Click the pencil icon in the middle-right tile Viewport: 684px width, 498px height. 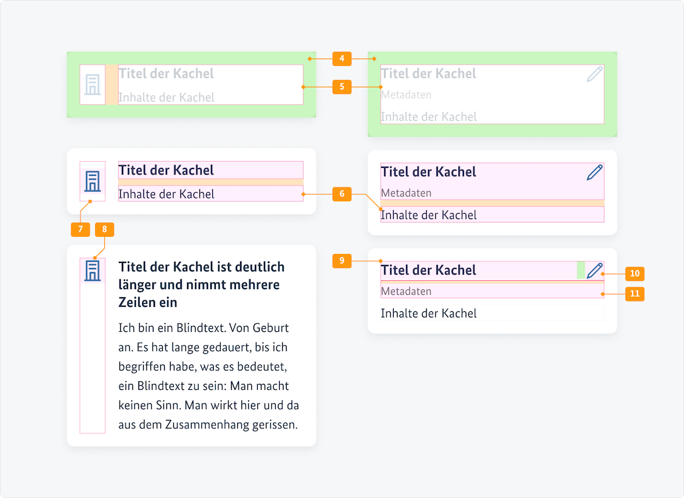(594, 172)
